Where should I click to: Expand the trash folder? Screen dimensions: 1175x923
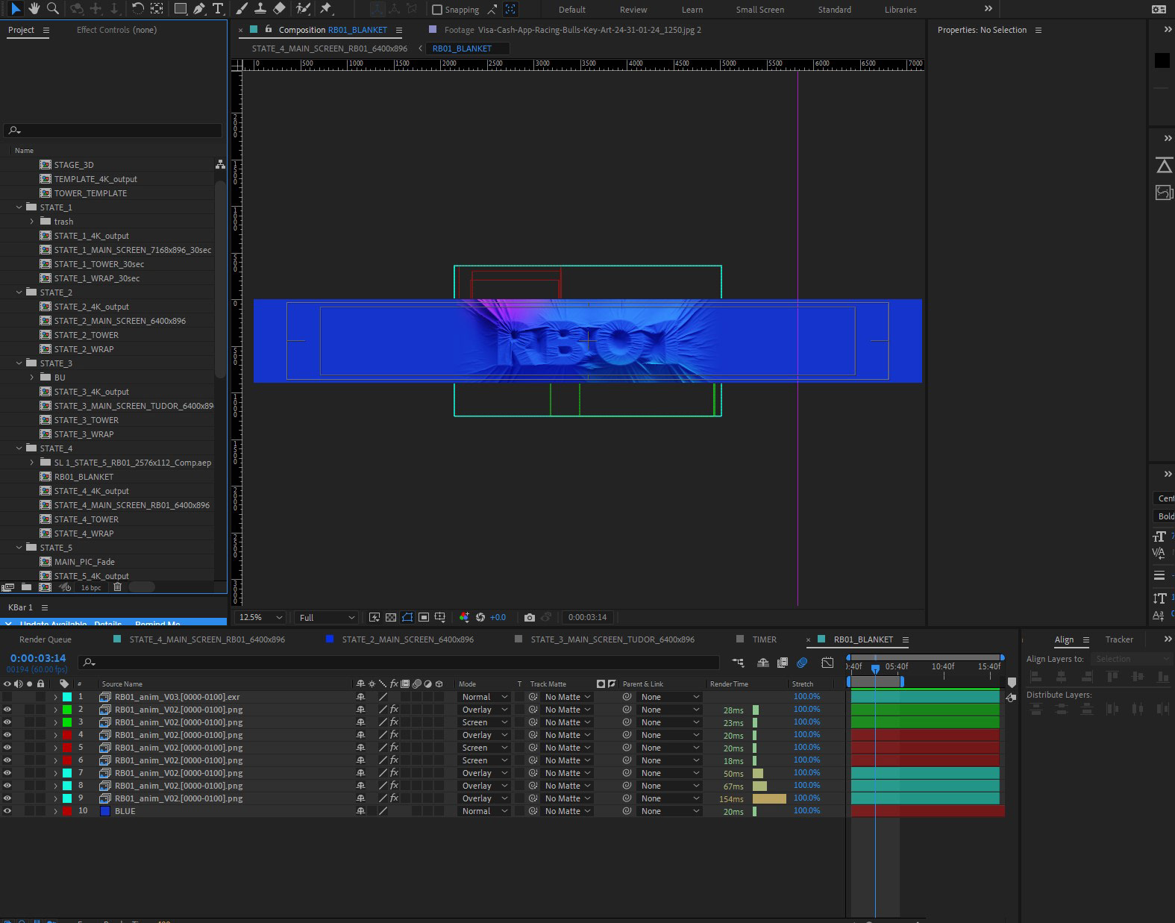pyautogui.click(x=32, y=222)
